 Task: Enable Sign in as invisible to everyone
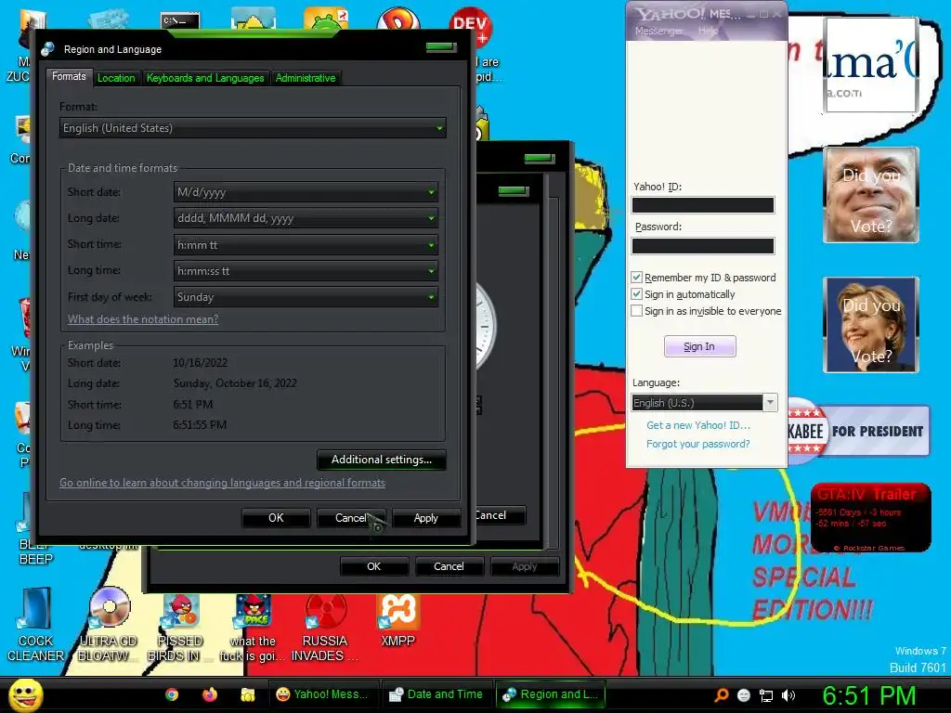(x=636, y=311)
